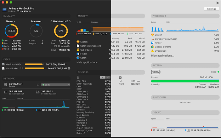Viewport: 221px width, 138px height.
Task: Select the Cyberduck icon in Memory list
Action: pyautogui.click(x=78, y=50)
